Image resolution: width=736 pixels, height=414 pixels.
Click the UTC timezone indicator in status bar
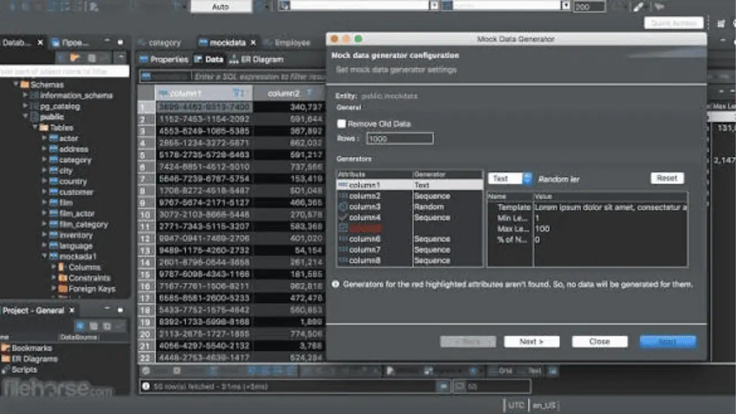[516, 405]
